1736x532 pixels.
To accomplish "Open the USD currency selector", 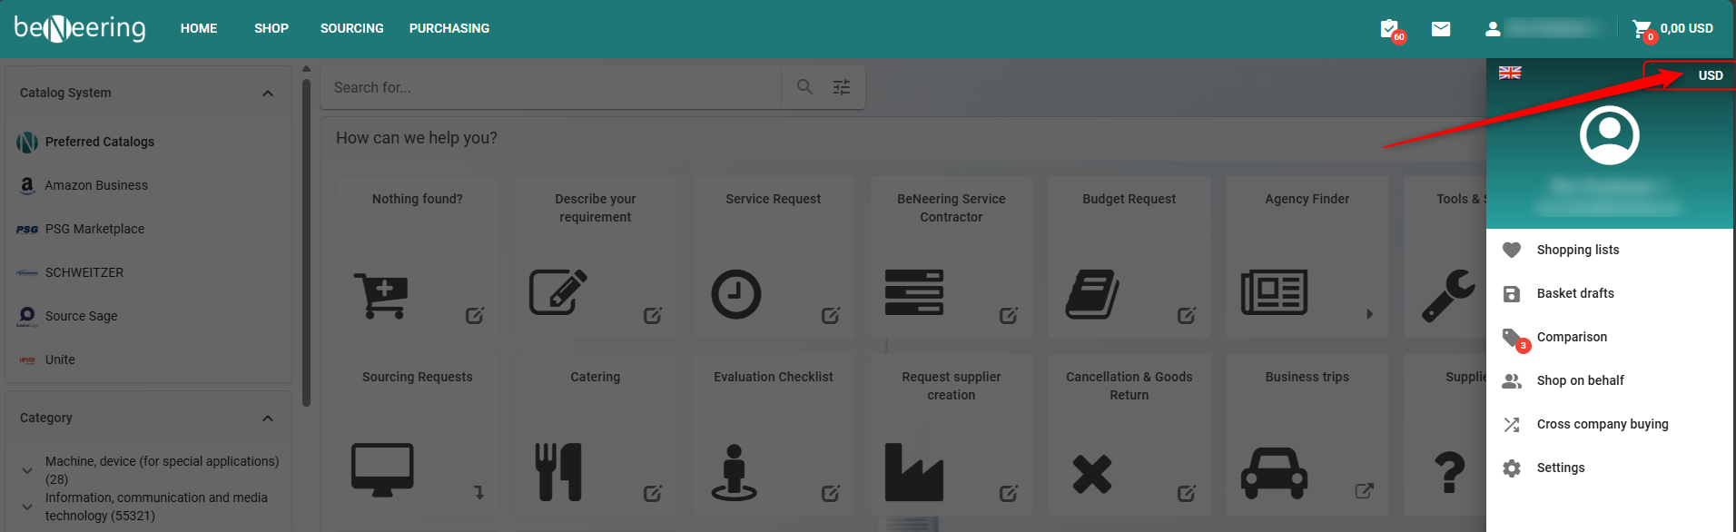I will click(1710, 75).
